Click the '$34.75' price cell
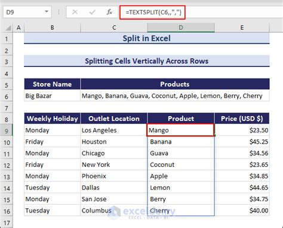283x228 pixels. (242, 199)
